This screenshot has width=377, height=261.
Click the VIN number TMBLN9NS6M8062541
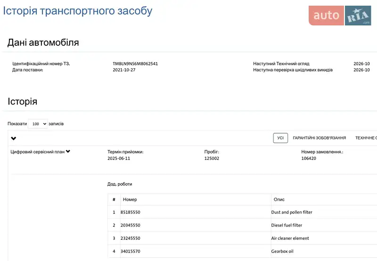click(x=135, y=64)
